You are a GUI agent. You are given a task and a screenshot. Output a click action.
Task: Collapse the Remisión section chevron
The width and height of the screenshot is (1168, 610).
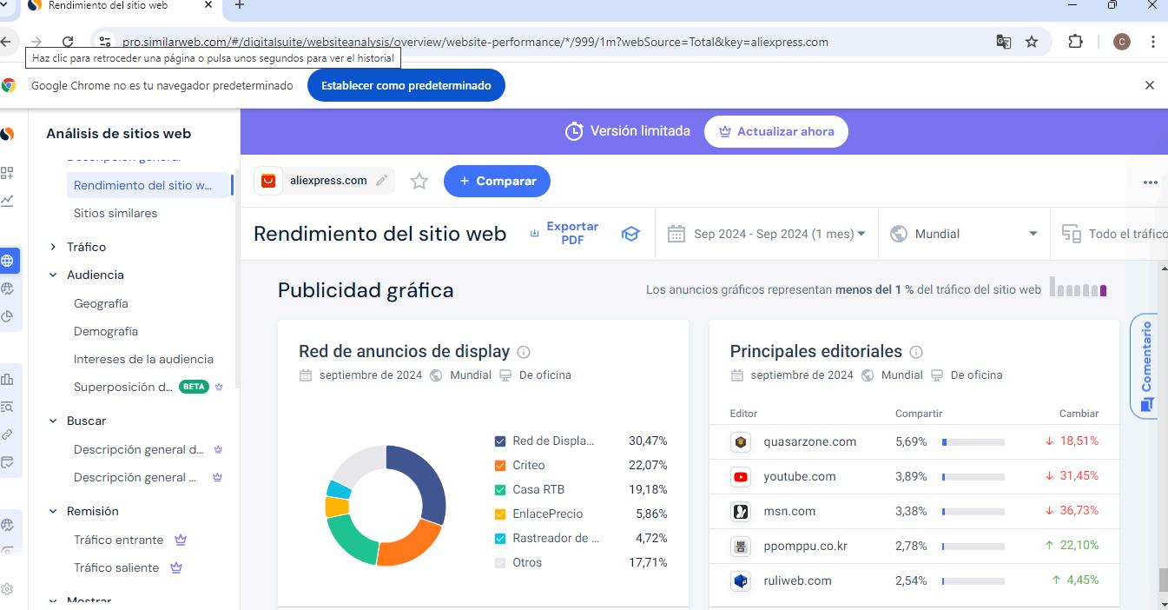53,512
